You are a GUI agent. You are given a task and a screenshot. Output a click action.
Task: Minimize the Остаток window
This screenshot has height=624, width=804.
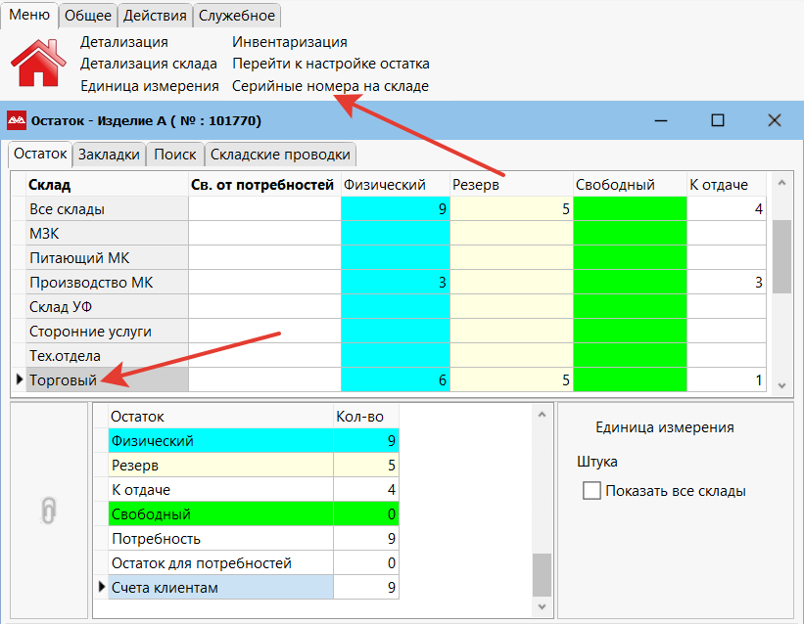[x=662, y=120]
